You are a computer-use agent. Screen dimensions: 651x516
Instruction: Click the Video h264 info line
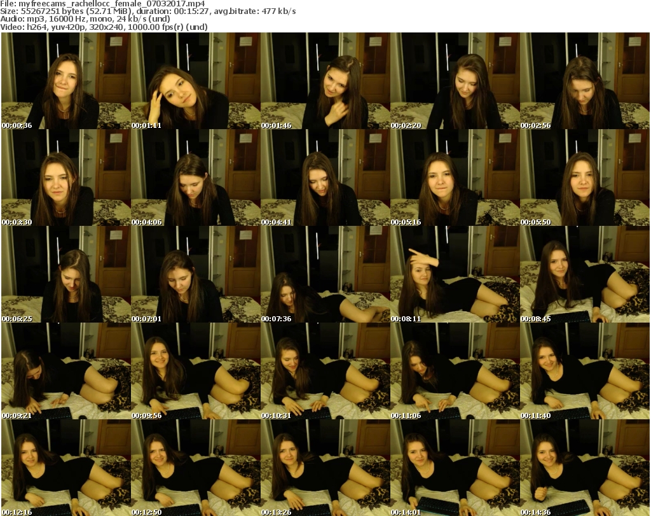point(104,27)
